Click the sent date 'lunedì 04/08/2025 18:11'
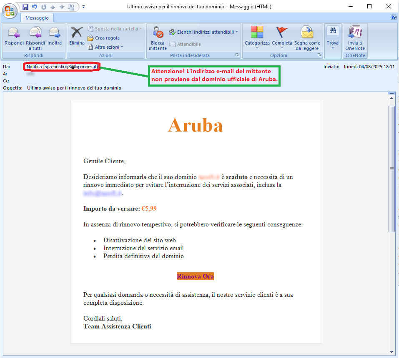Image resolution: width=399 pixels, height=358 pixels. click(x=369, y=67)
